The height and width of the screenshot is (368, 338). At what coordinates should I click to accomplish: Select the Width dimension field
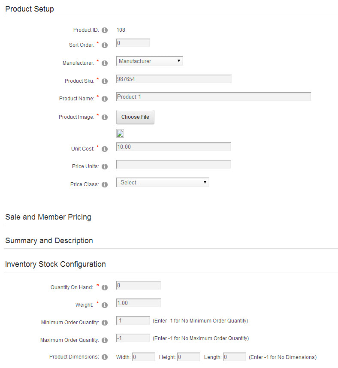click(144, 357)
